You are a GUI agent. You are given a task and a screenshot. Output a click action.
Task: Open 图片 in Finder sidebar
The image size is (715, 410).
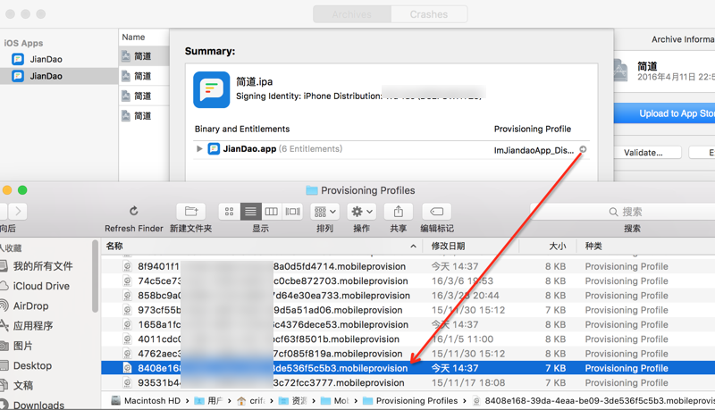tap(23, 346)
